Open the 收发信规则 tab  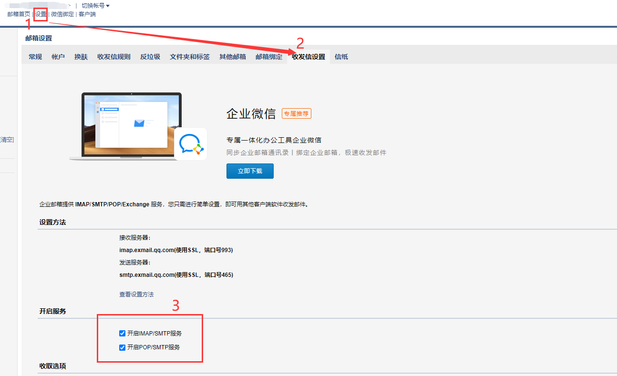click(114, 57)
